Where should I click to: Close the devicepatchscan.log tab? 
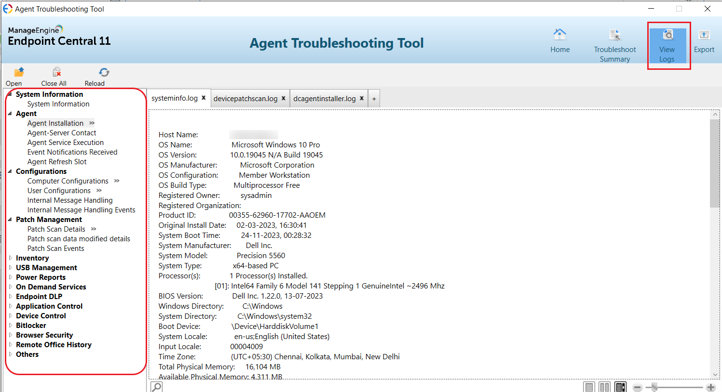(x=284, y=98)
